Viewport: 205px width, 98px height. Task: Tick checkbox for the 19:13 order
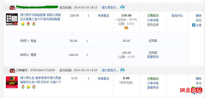pyautogui.click(x=7, y=8)
